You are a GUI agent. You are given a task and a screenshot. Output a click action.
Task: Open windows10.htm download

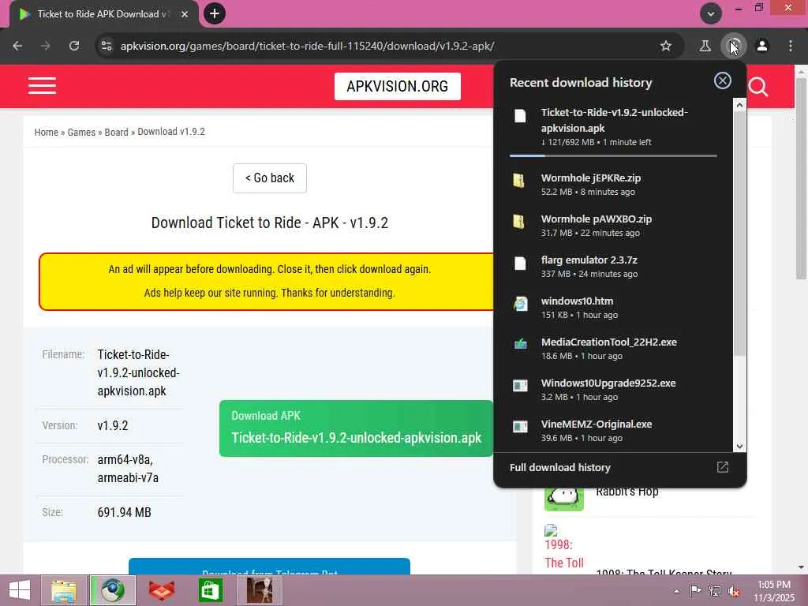click(613, 307)
